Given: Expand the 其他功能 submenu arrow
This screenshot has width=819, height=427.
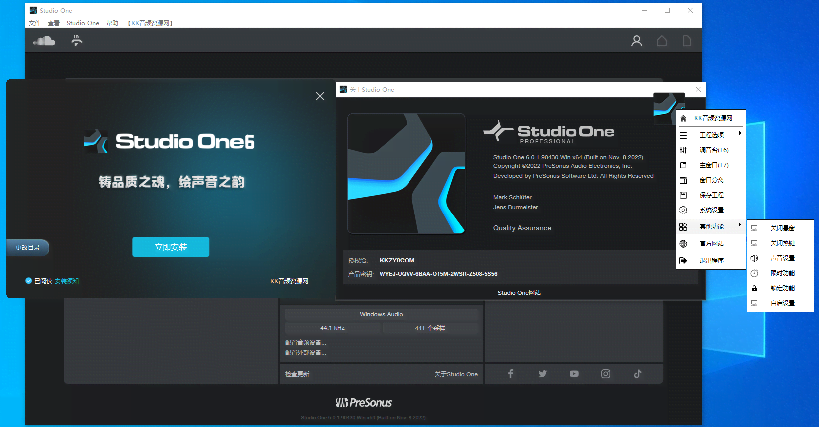Looking at the screenshot, I should (740, 225).
